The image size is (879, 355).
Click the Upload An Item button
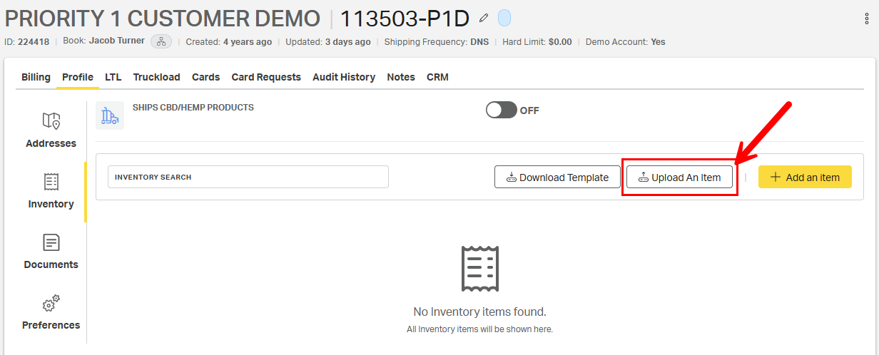point(679,177)
